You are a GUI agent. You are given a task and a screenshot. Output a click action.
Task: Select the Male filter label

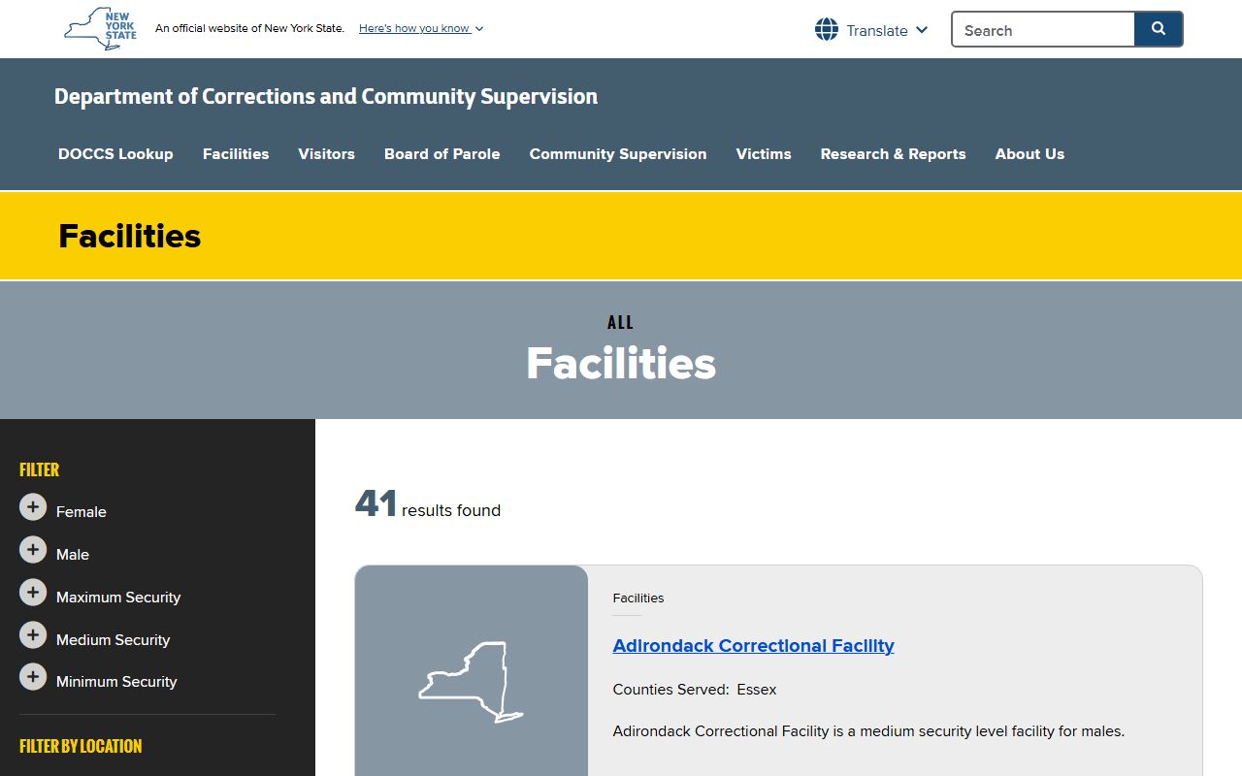point(73,555)
